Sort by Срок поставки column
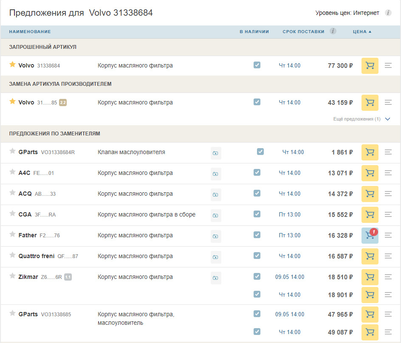 [x=303, y=32]
